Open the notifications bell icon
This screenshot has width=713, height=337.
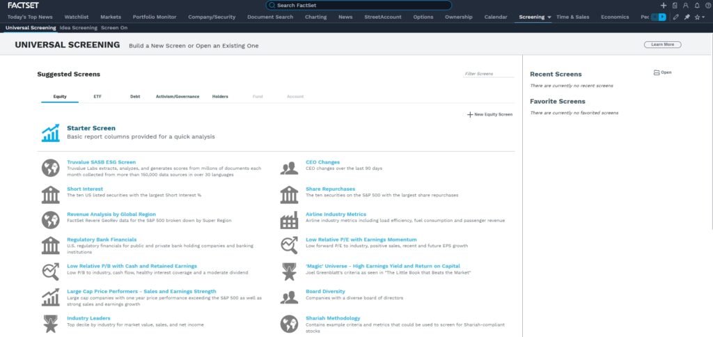697,5
